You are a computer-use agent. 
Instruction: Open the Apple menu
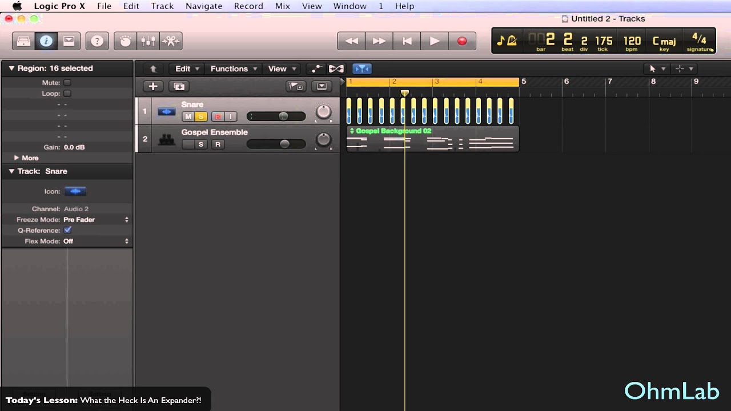point(17,6)
